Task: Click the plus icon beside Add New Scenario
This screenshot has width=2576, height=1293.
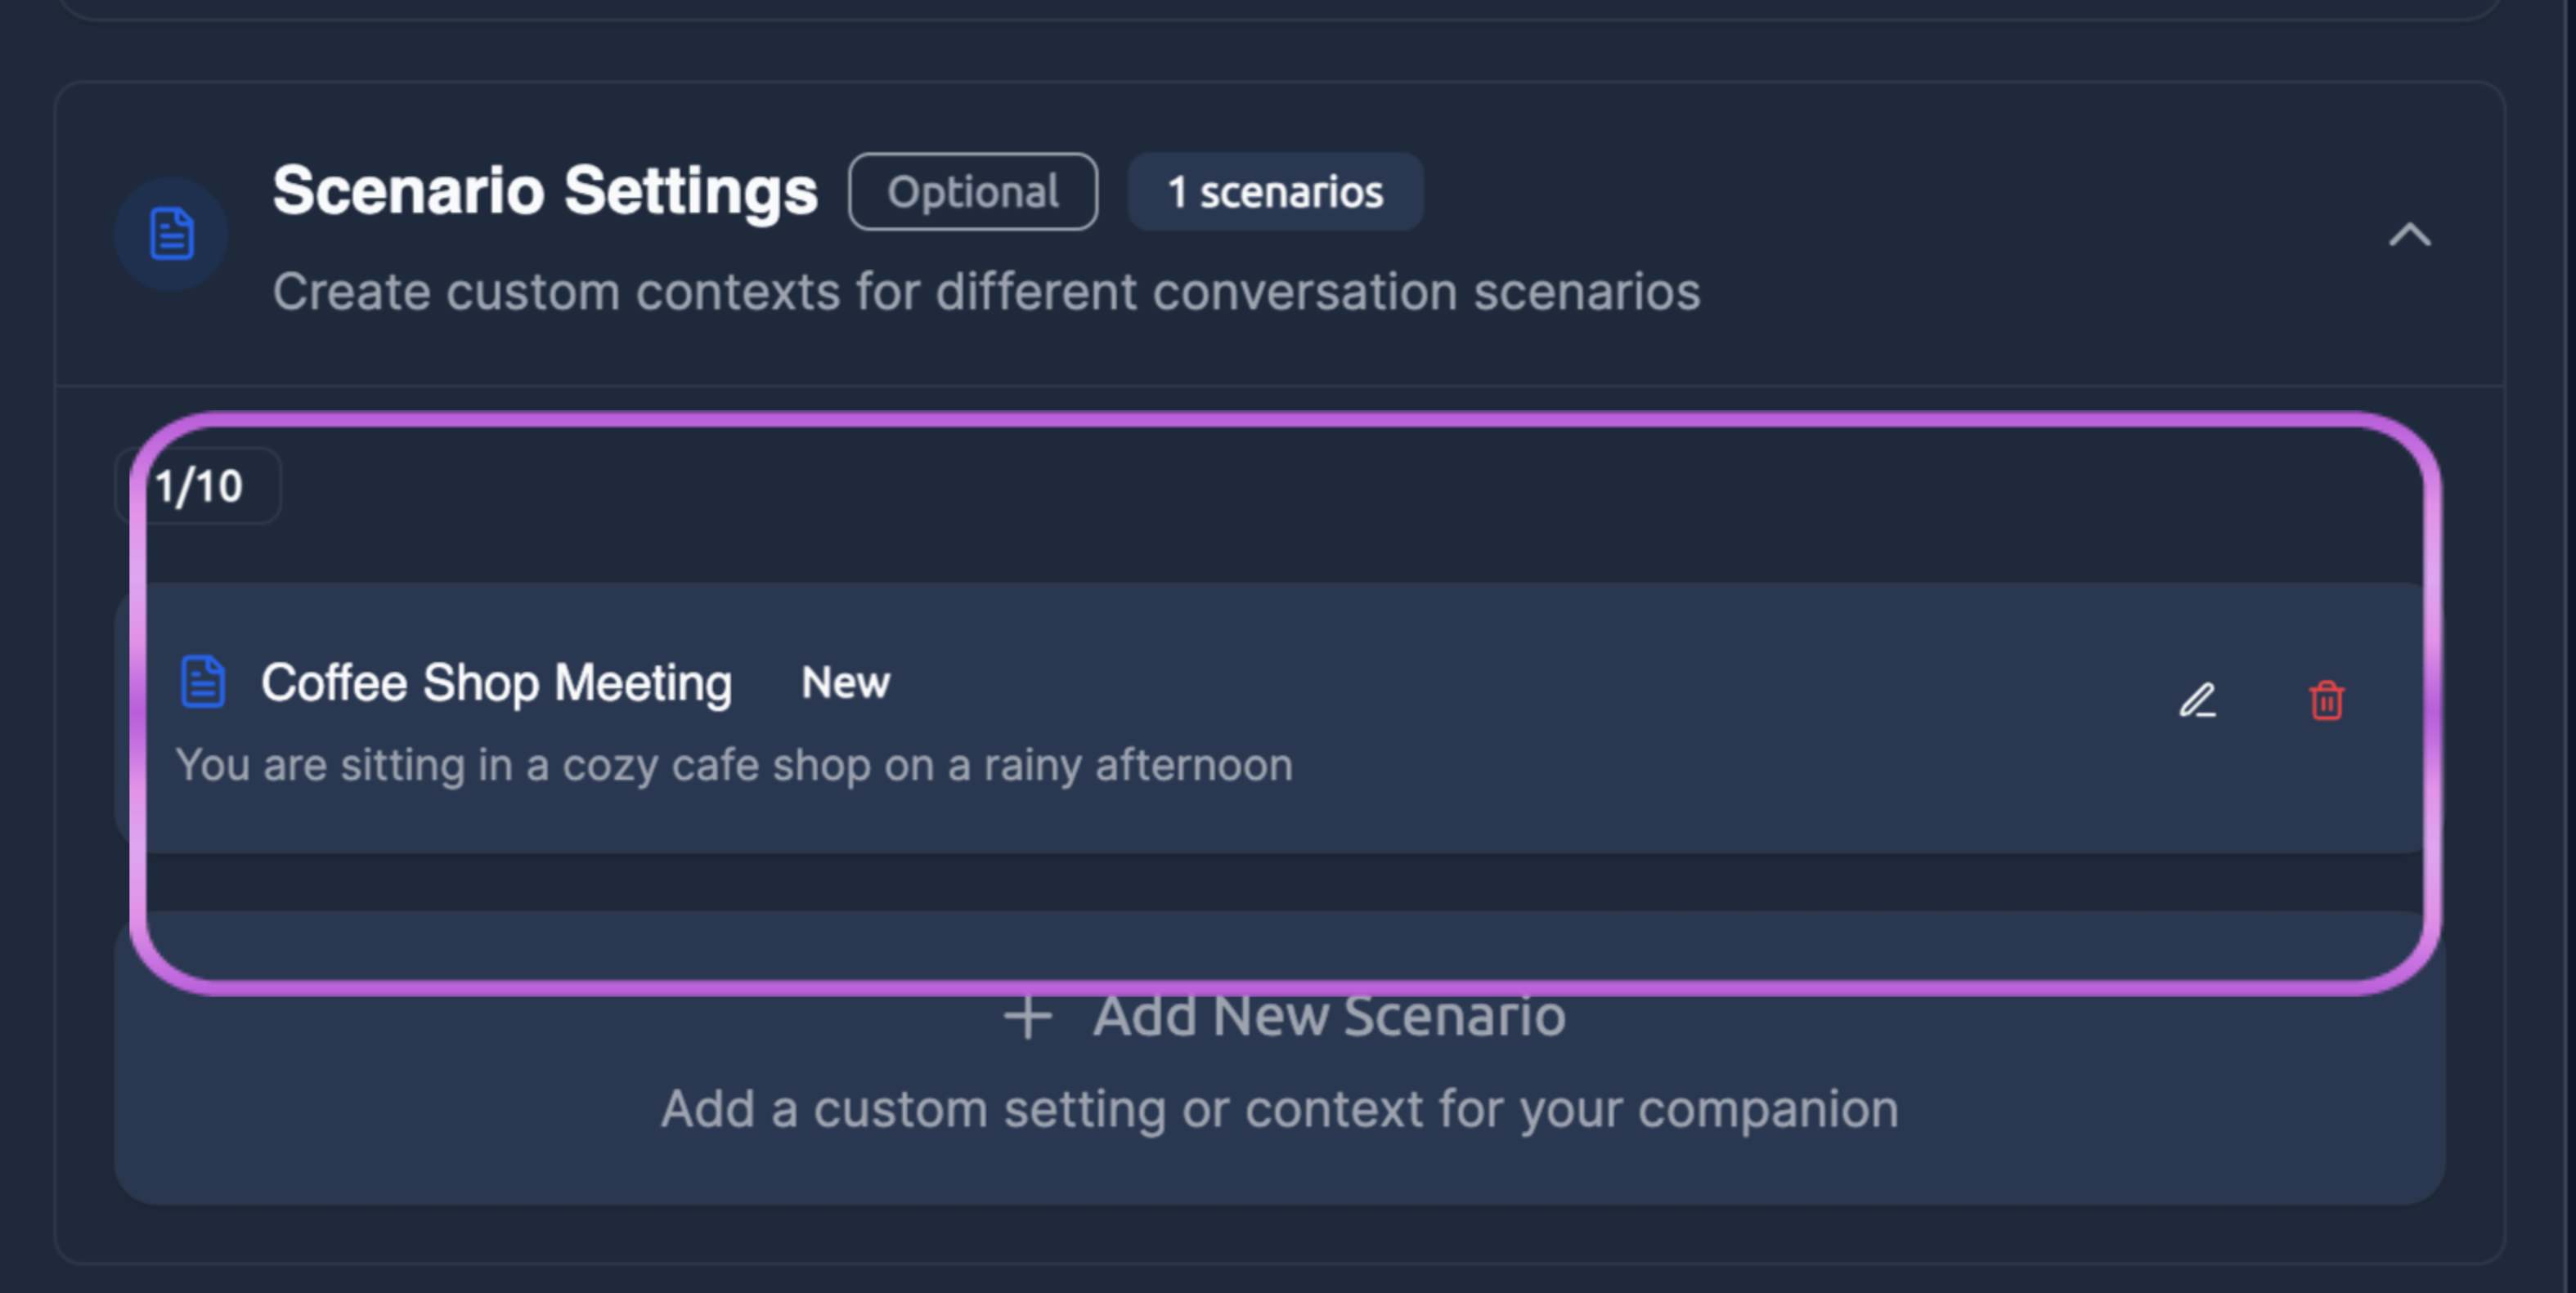Action: tap(1027, 1016)
